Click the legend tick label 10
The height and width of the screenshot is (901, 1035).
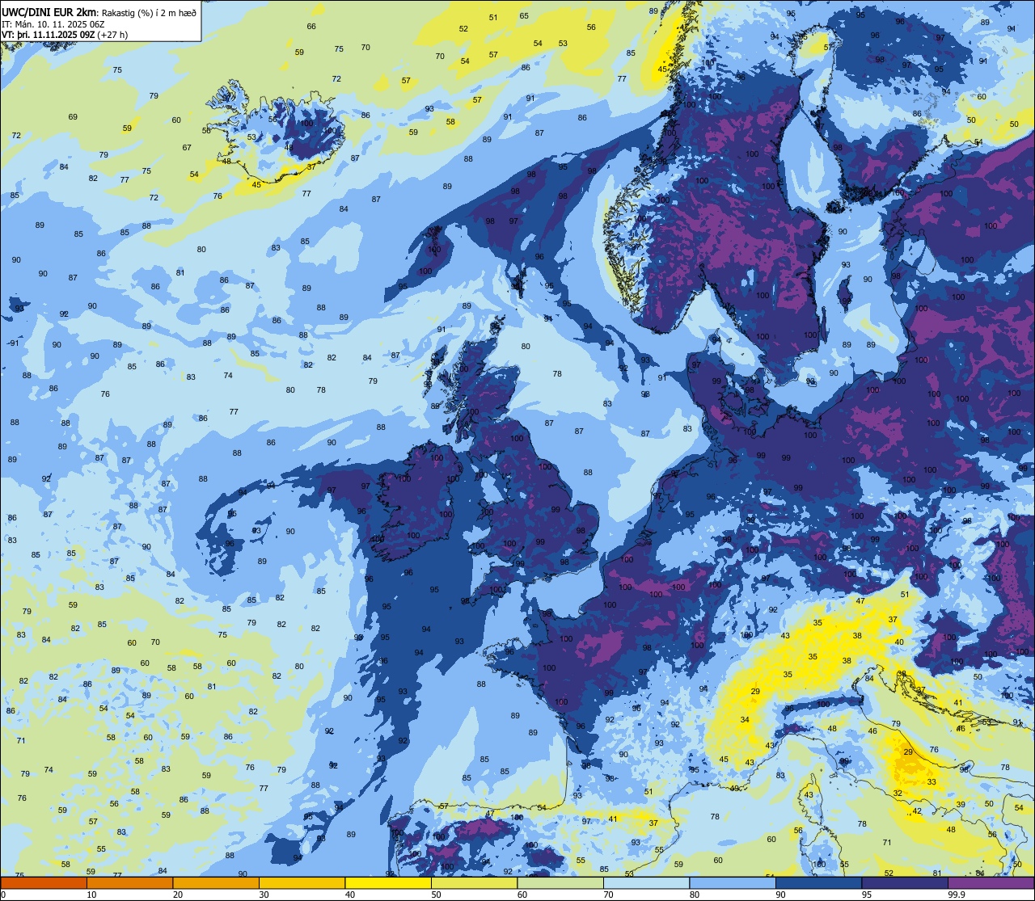pyautogui.click(x=91, y=895)
